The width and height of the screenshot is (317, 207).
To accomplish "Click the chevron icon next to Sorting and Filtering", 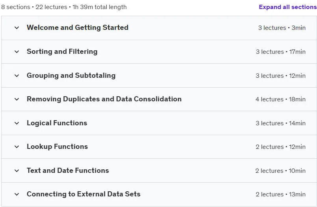I will point(17,52).
